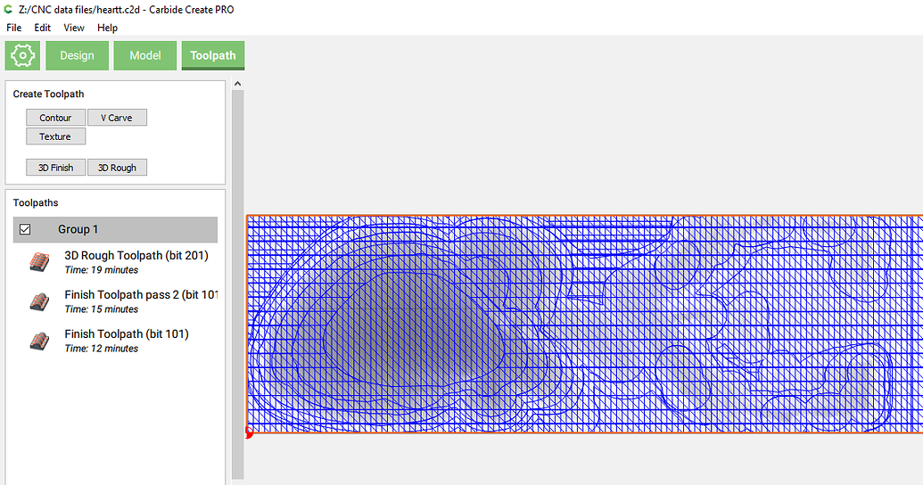Create a V Carve toolpath
The height and width of the screenshot is (485, 923).
[x=117, y=118]
